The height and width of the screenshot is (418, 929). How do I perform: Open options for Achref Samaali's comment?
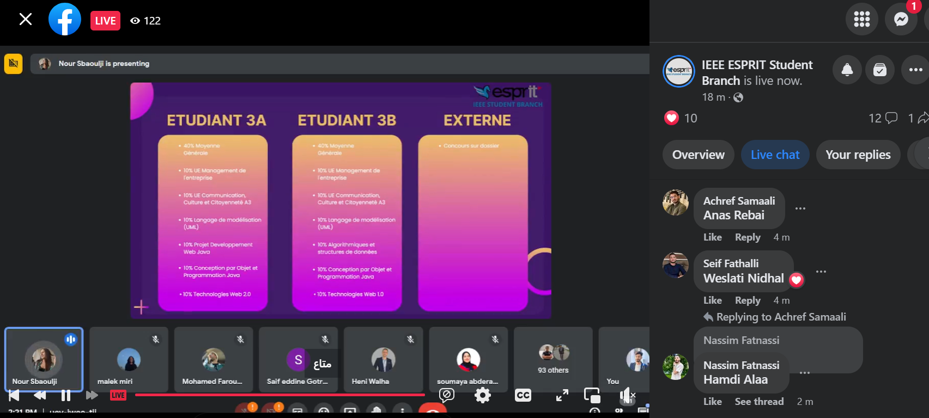tap(800, 208)
